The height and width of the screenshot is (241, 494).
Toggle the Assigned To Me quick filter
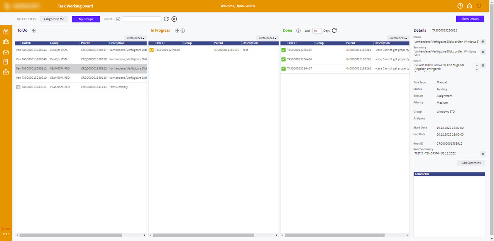[54, 19]
